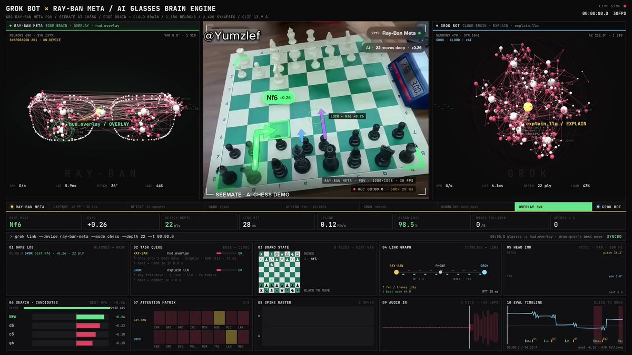This screenshot has height=355, width=632.
Task: Open the GROK BOT stage at pipeline end
Action: (610, 207)
